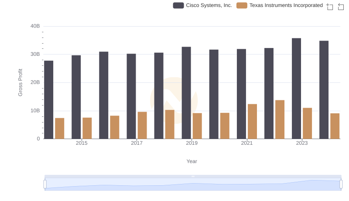Click the last Texas Instruments bar, 2024

click(x=335, y=126)
